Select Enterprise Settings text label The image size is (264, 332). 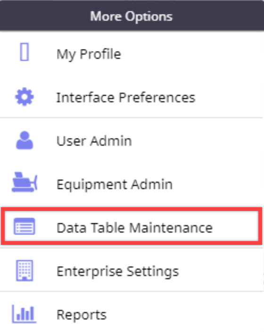pos(118,272)
